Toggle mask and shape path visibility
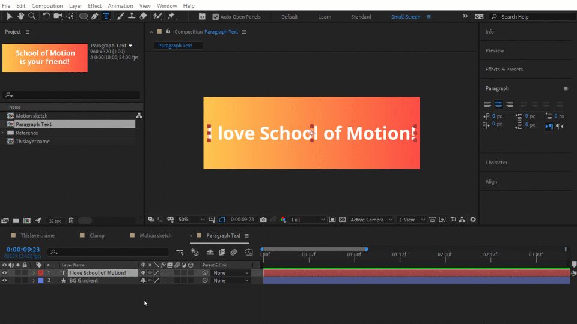 pyautogui.click(x=222, y=220)
